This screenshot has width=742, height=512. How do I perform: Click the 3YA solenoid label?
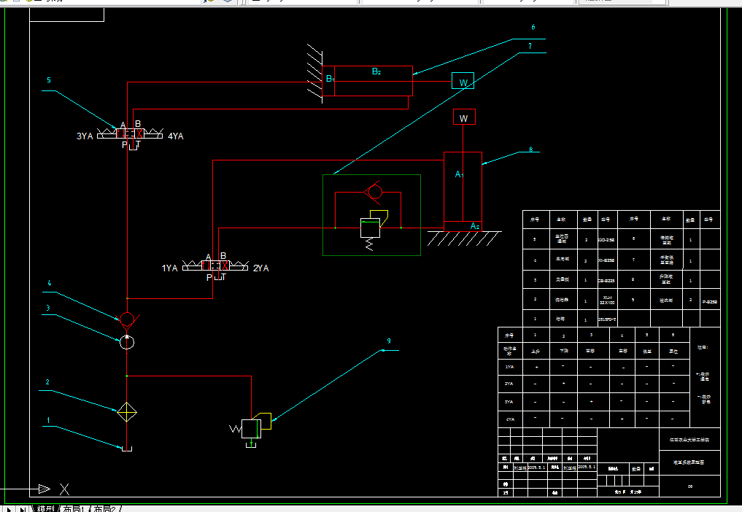coord(85,136)
